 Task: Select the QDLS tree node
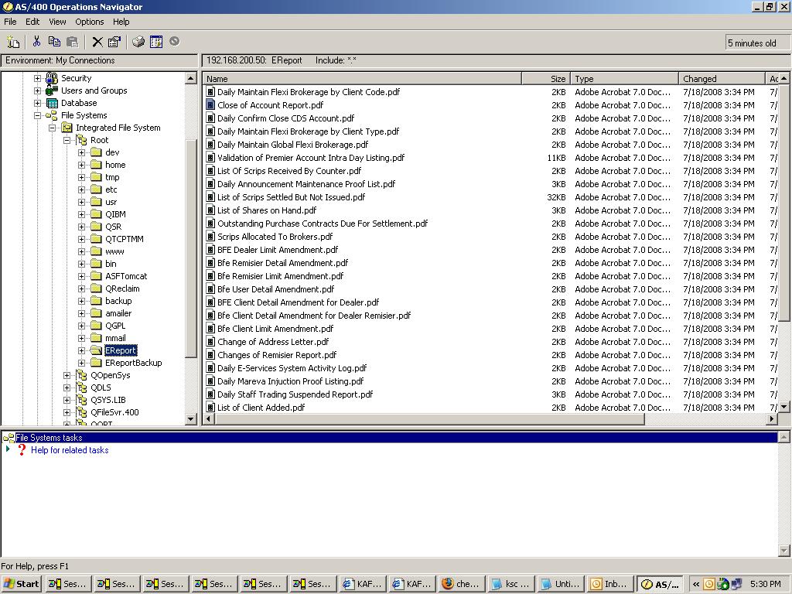tap(101, 388)
